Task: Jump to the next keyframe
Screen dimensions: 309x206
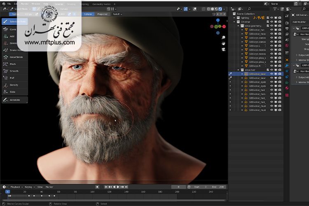Action: click(122, 187)
